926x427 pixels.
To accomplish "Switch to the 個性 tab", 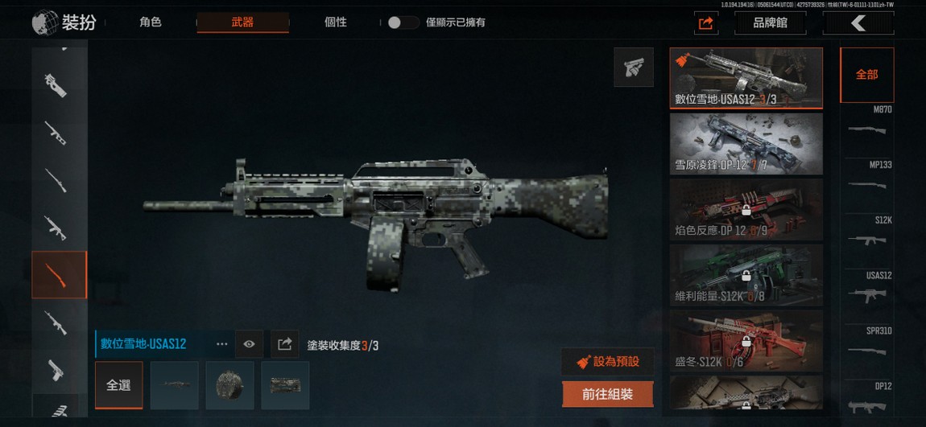I will click(x=336, y=23).
